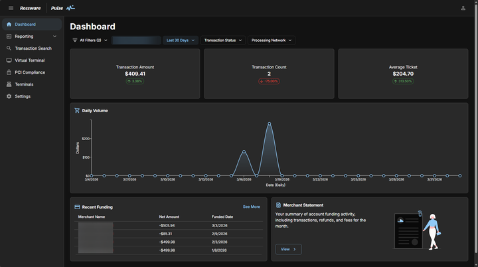Screen dimensions: 478x267
Task: Open the hamburger navigation menu
Action: [11, 8]
